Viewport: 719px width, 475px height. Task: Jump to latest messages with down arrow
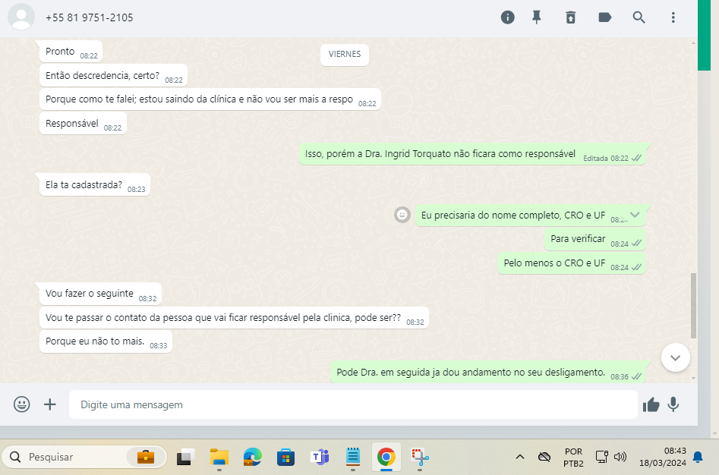(x=676, y=357)
